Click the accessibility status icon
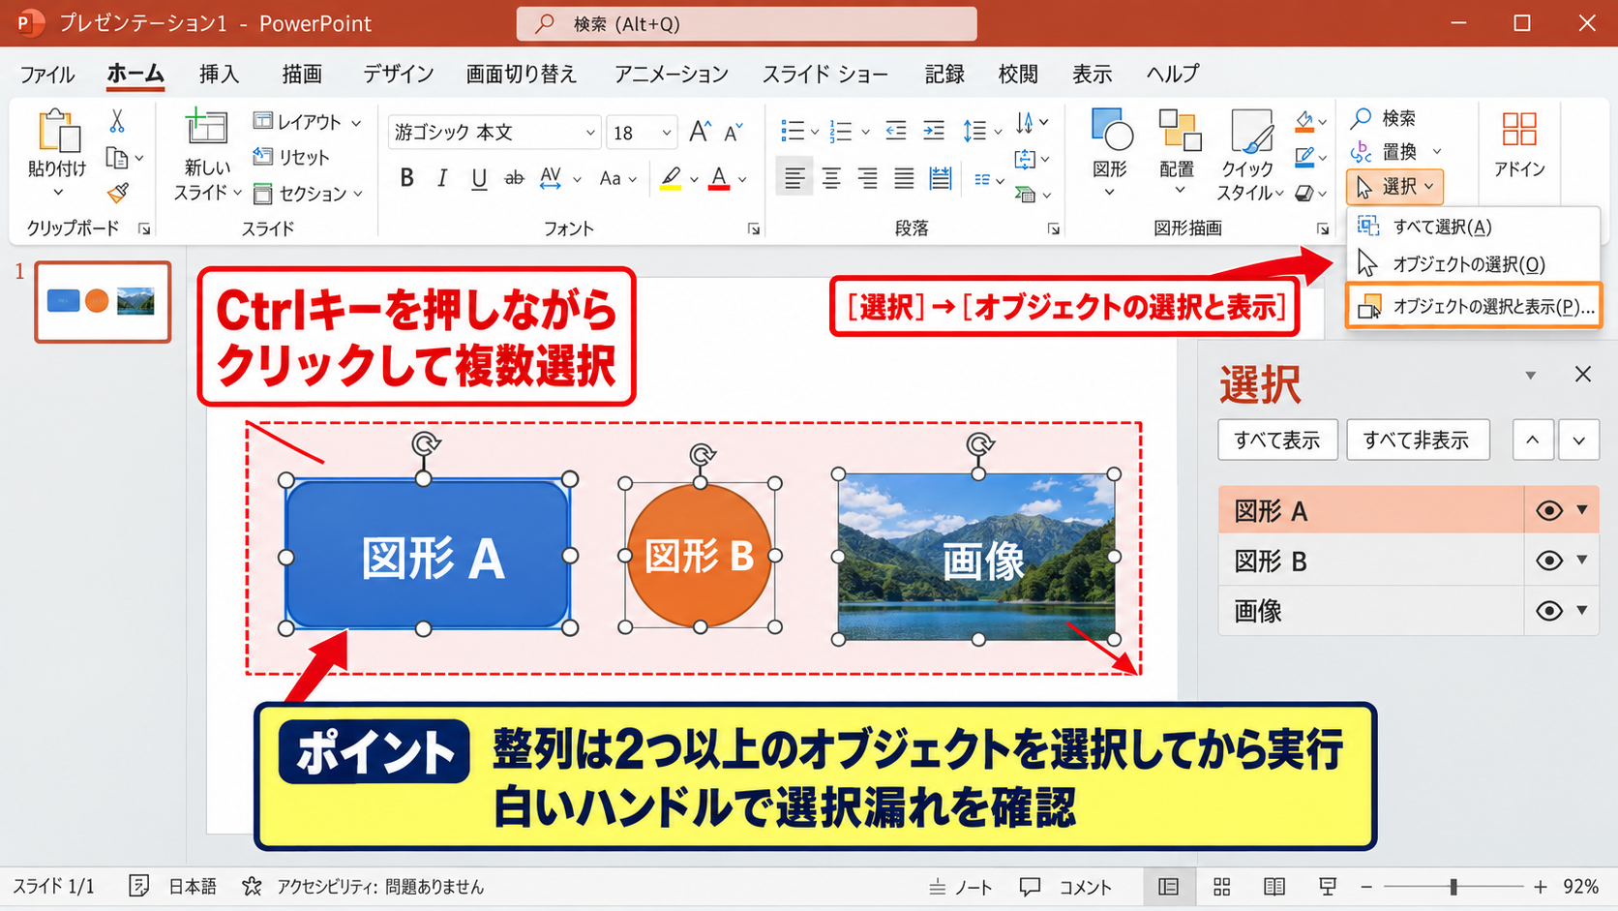 click(x=253, y=887)
